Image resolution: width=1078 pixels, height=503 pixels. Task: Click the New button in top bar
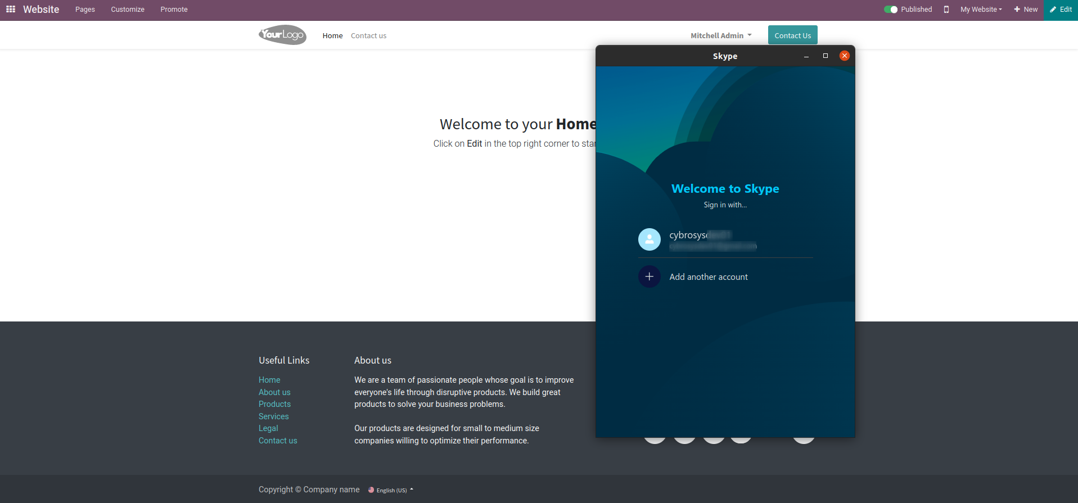(1026, 10)
